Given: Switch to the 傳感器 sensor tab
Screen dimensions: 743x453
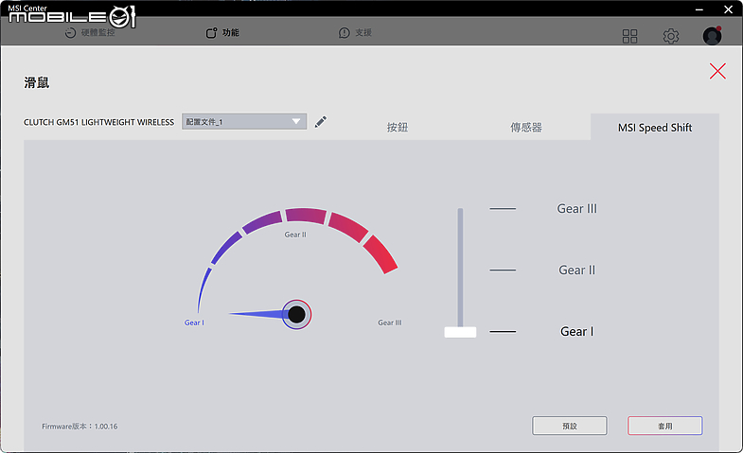Looking at the screenshot, I should point(526,128).
